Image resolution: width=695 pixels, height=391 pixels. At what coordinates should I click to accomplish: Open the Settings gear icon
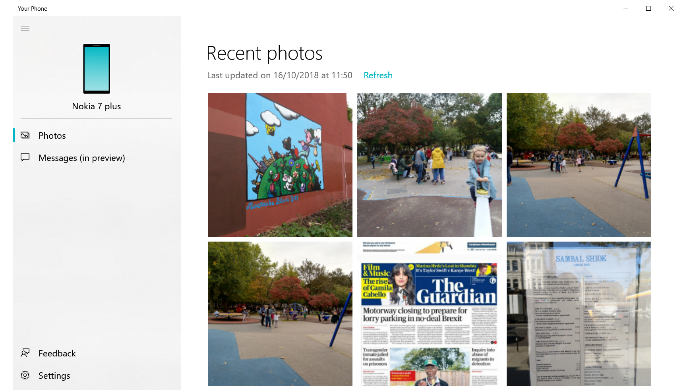(25, 375)
